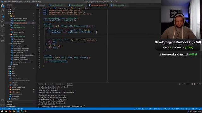The height and width of the screenshot is (113, 202).
Task: Click new terminal plus icon
Action: (x=188, y=84)
